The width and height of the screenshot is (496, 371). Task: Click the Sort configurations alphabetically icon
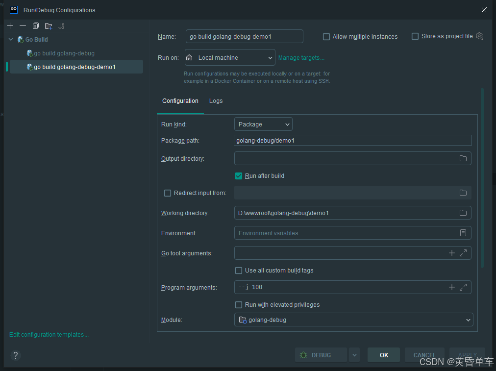[61, 26]
